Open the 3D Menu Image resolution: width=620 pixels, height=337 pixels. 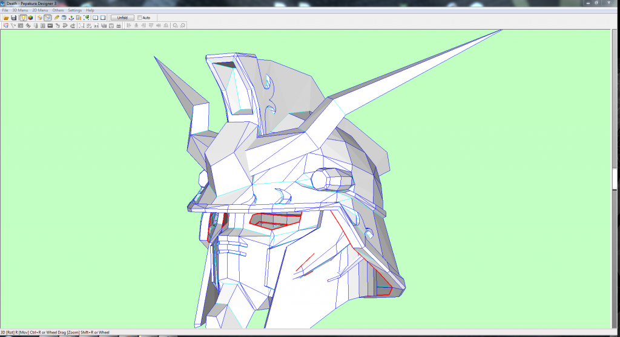point(20,10)
